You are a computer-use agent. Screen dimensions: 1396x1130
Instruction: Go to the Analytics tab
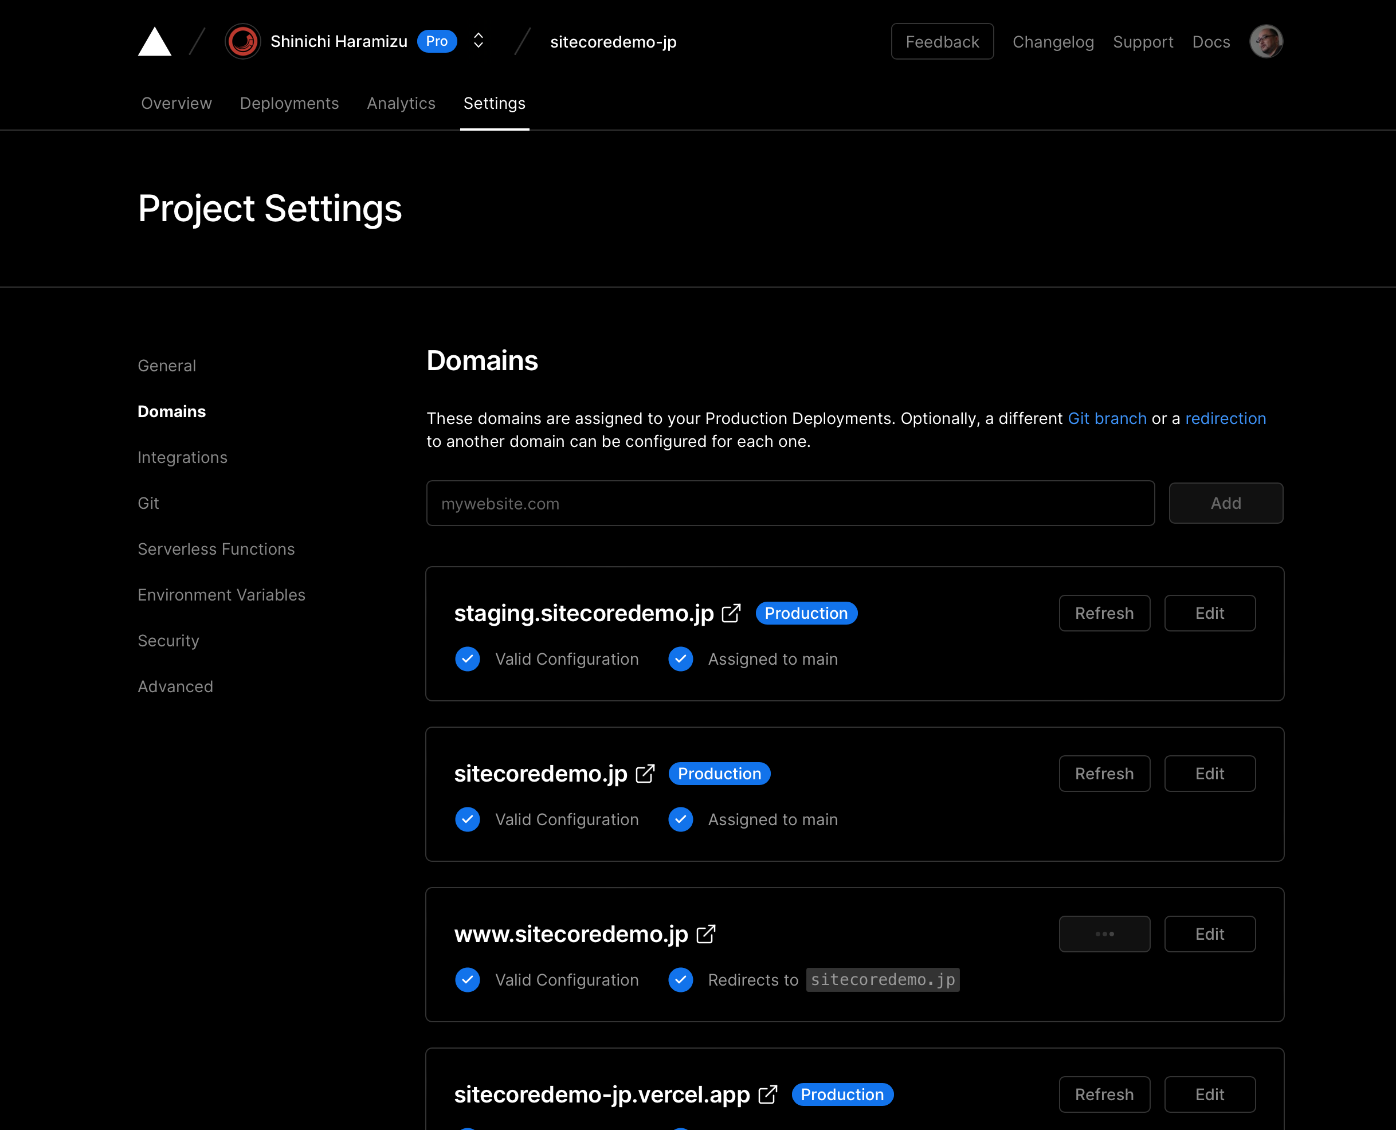click(401, 103)
